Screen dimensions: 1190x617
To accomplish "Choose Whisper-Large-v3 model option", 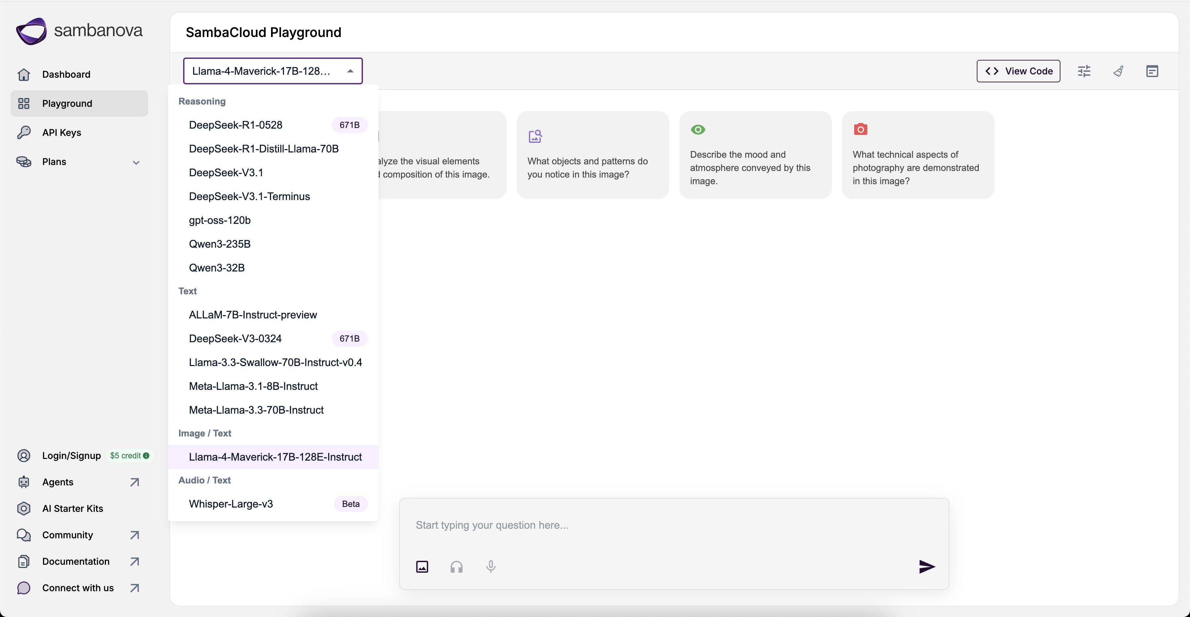I will pos(231,503).
